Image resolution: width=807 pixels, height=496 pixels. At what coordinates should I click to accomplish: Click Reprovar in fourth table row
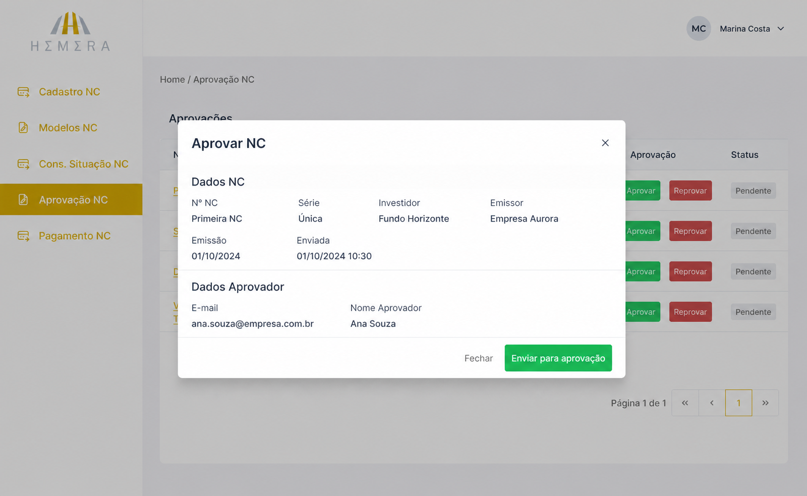pos(690,312)
